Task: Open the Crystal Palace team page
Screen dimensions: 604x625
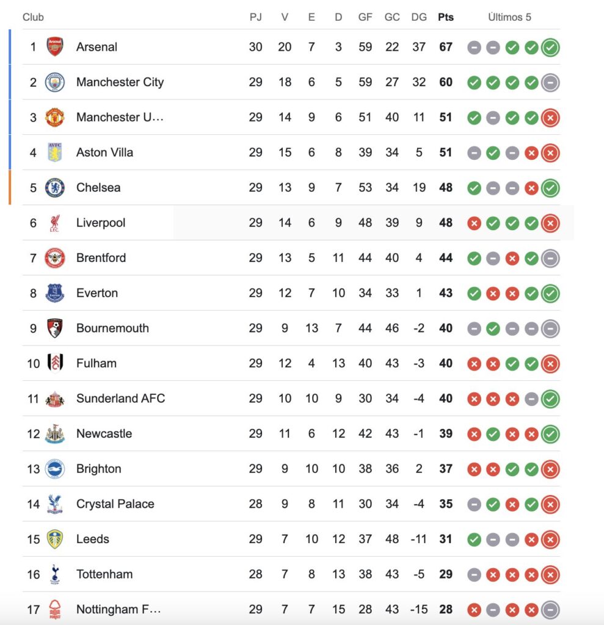Action: click(x=115, y=504)
